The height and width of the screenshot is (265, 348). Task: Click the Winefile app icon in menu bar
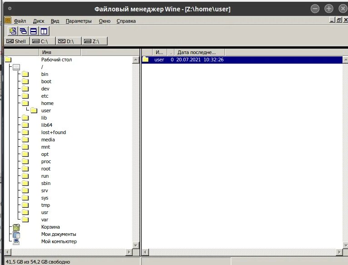click(x=8, y=20)
